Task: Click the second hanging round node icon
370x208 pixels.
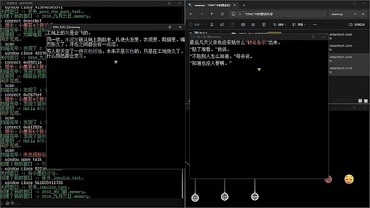Action: (x=225, y=197)
